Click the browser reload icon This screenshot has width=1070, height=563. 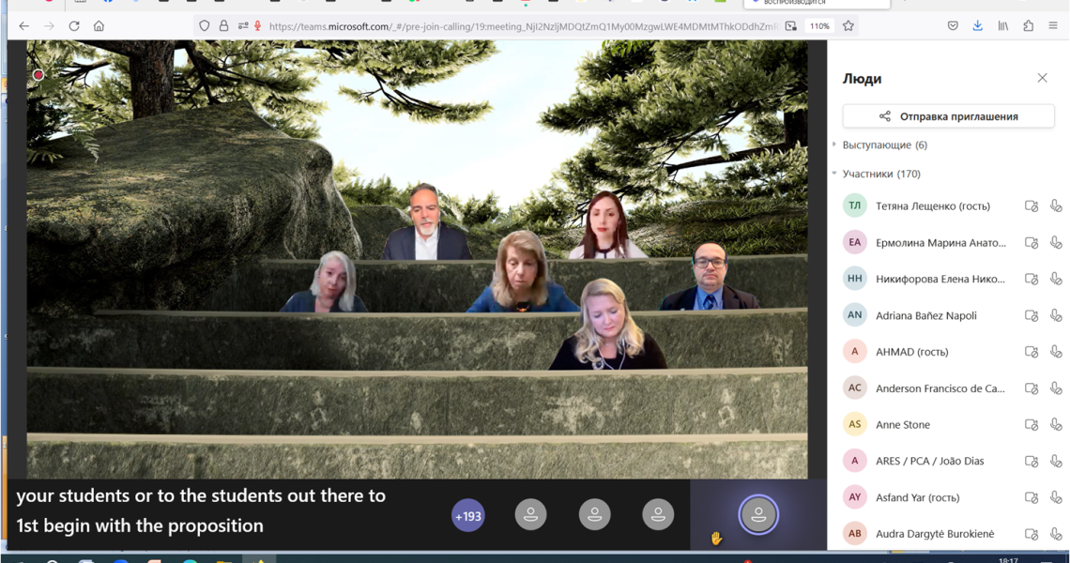74,26
